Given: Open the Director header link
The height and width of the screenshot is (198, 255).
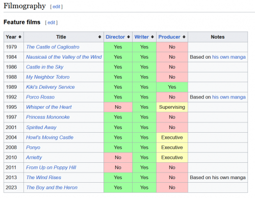Looking at the screenshot, I should tap(115, 37).
